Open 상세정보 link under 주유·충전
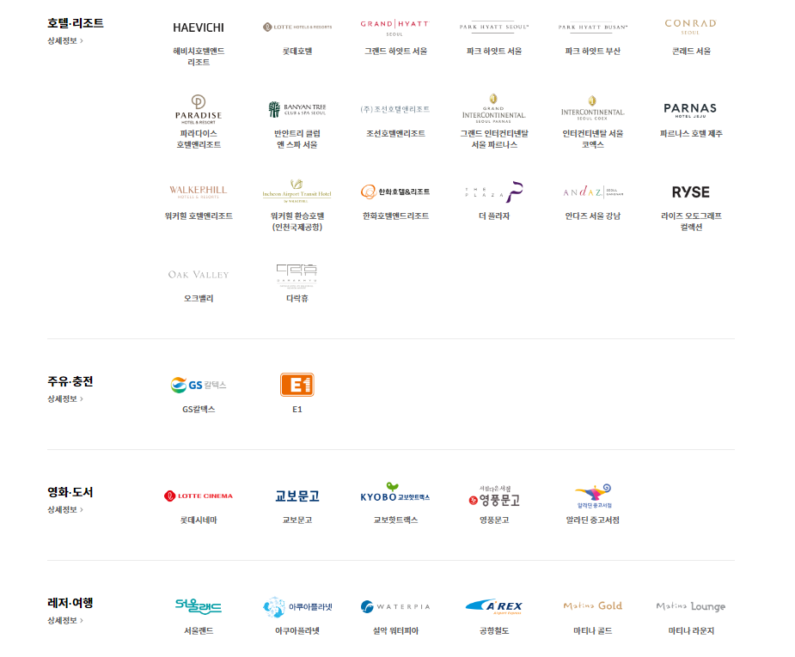The width and height of the screenshot is (795, 657). click(x=65, y=398)
